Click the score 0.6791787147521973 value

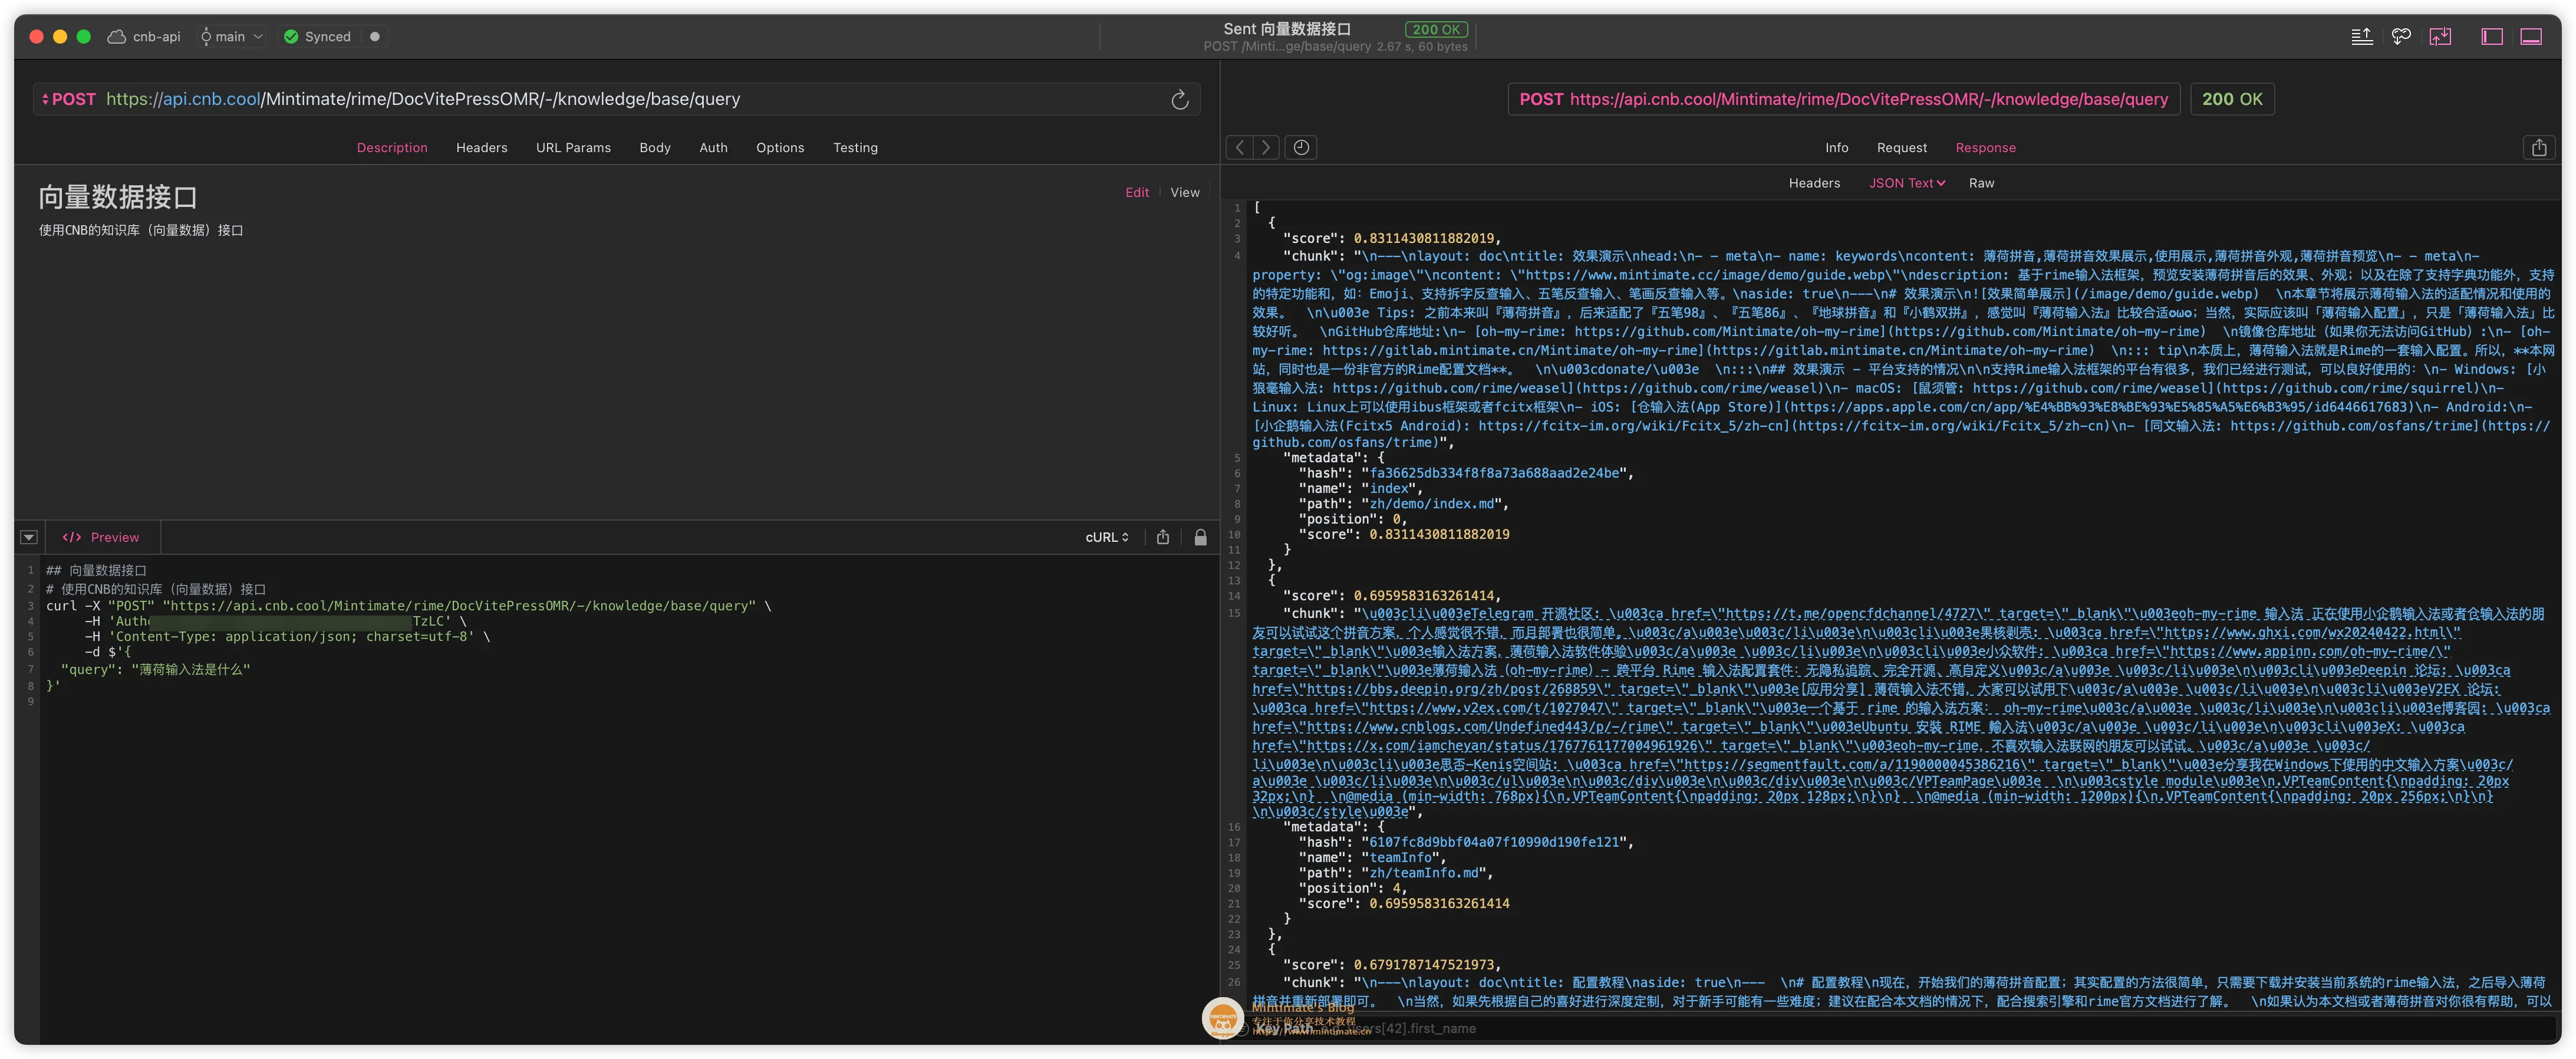click(1424, 965)
